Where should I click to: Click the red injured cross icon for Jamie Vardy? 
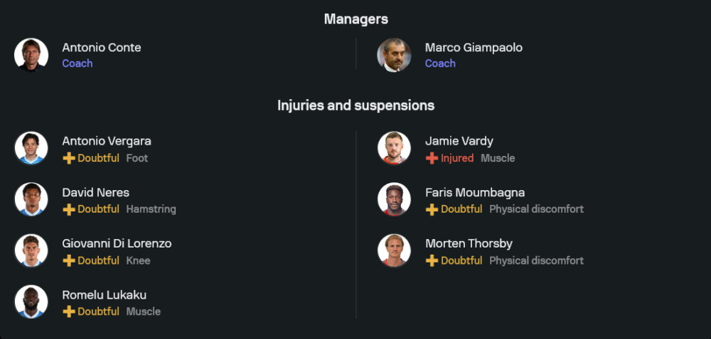[x=432, y=158]
